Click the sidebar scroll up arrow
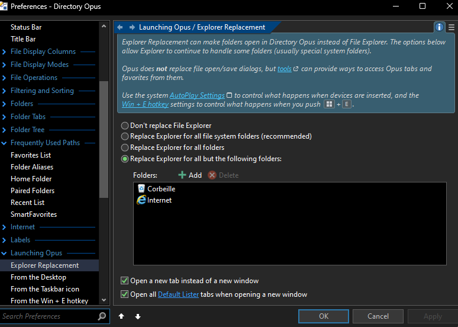Image resolution: width=458 pixels, height=327 pixels. click(x=104, y=26)
